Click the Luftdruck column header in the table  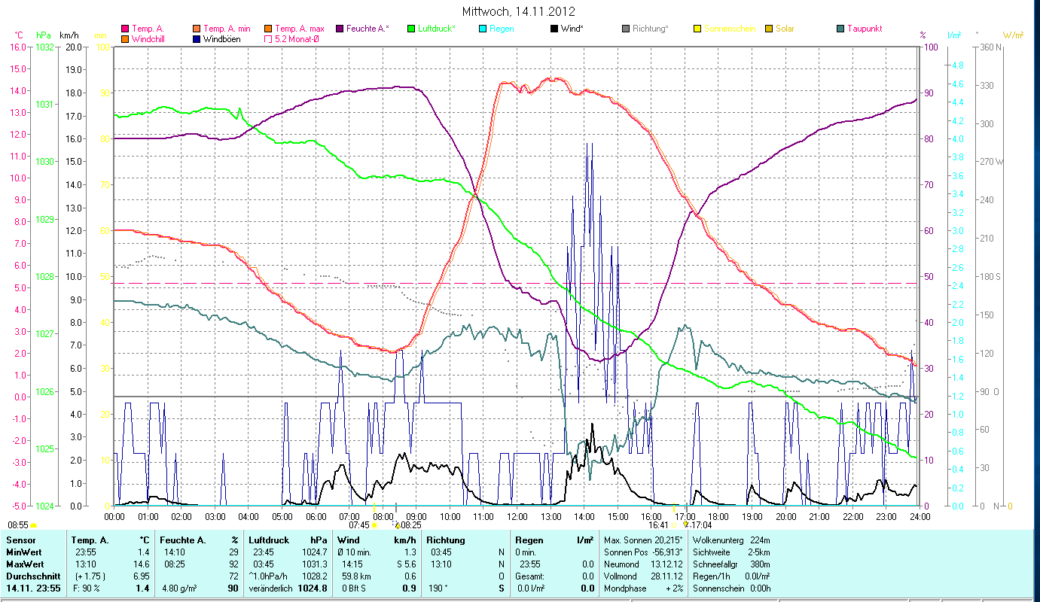(x=270, y=540)
